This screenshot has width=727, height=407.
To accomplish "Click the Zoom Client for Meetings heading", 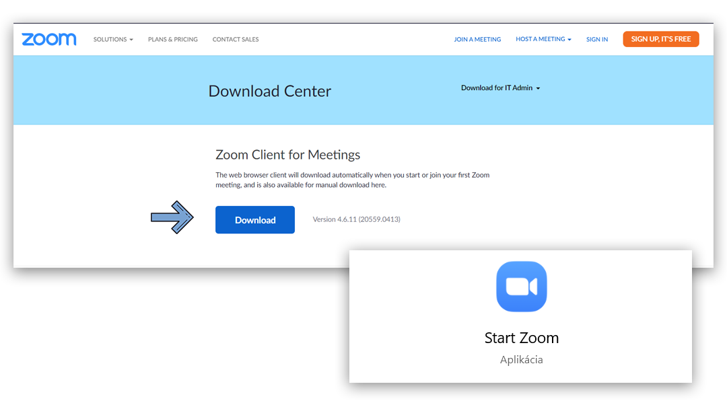I will [x=288, y=154].
